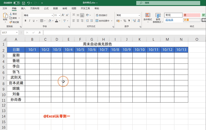
Task: Apply the 计算 cell style
Action: click(192, 20)
